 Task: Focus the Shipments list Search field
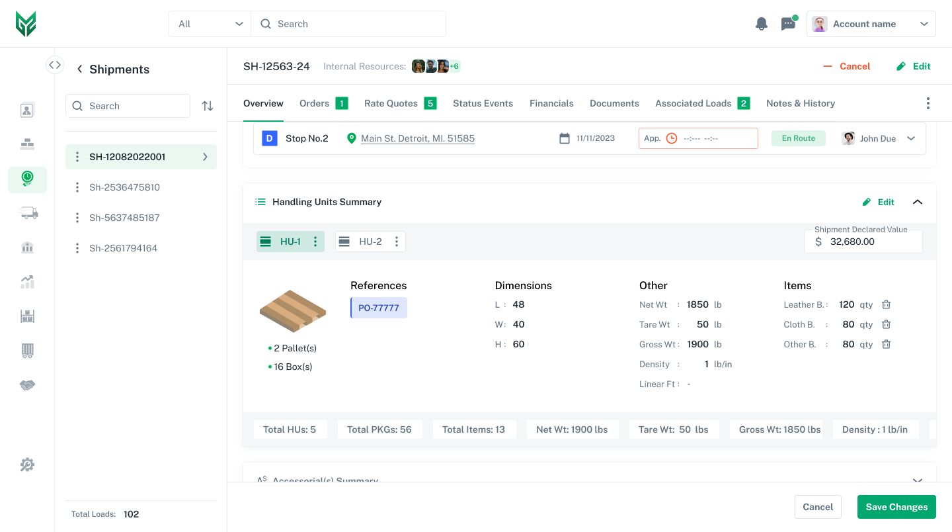point(128,106)
